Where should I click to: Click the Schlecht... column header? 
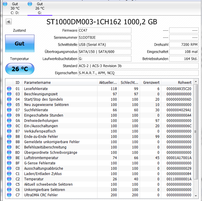[x=129, y=83]
